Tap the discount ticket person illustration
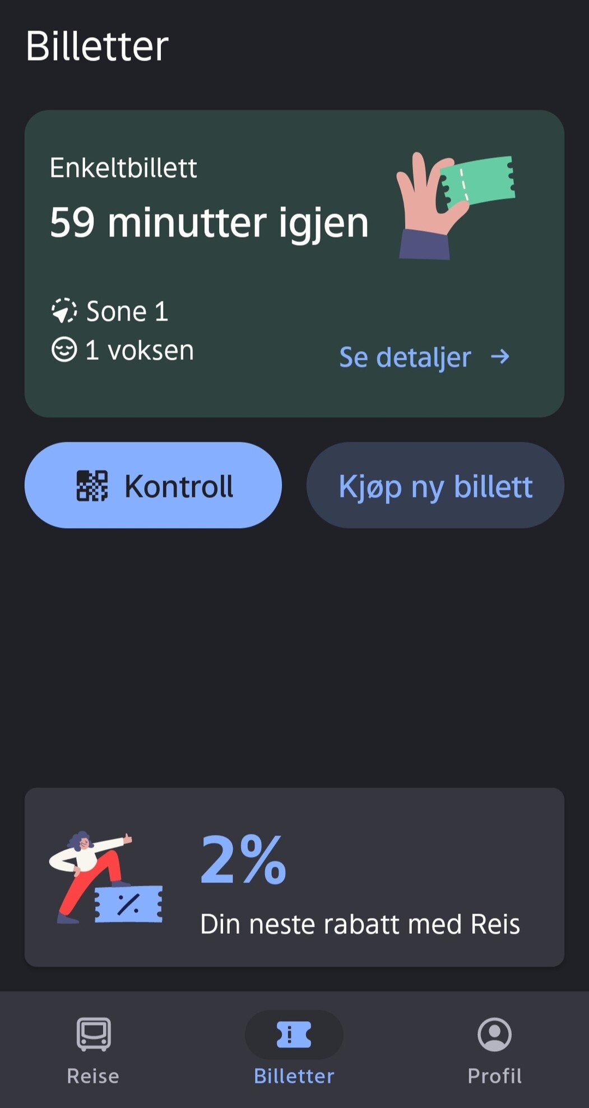Image resolution: width=589 pixels, height=1108 pixels. coord(106,878)
